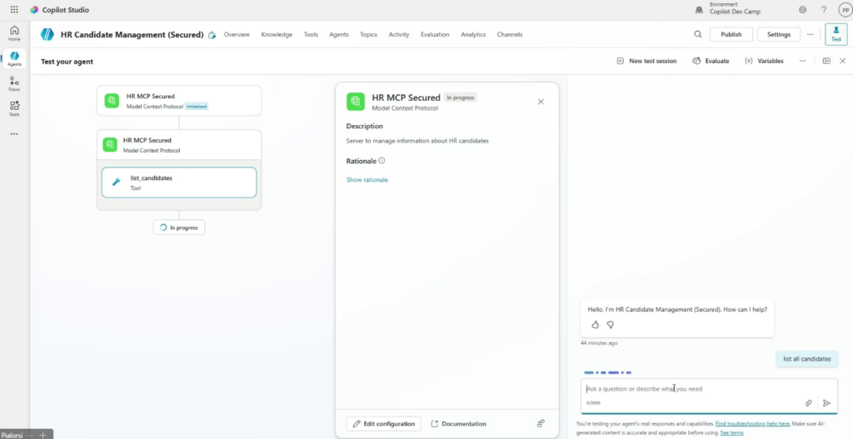Open the help question mark icon
Screen dimensions: 853x439
point(824,10)
